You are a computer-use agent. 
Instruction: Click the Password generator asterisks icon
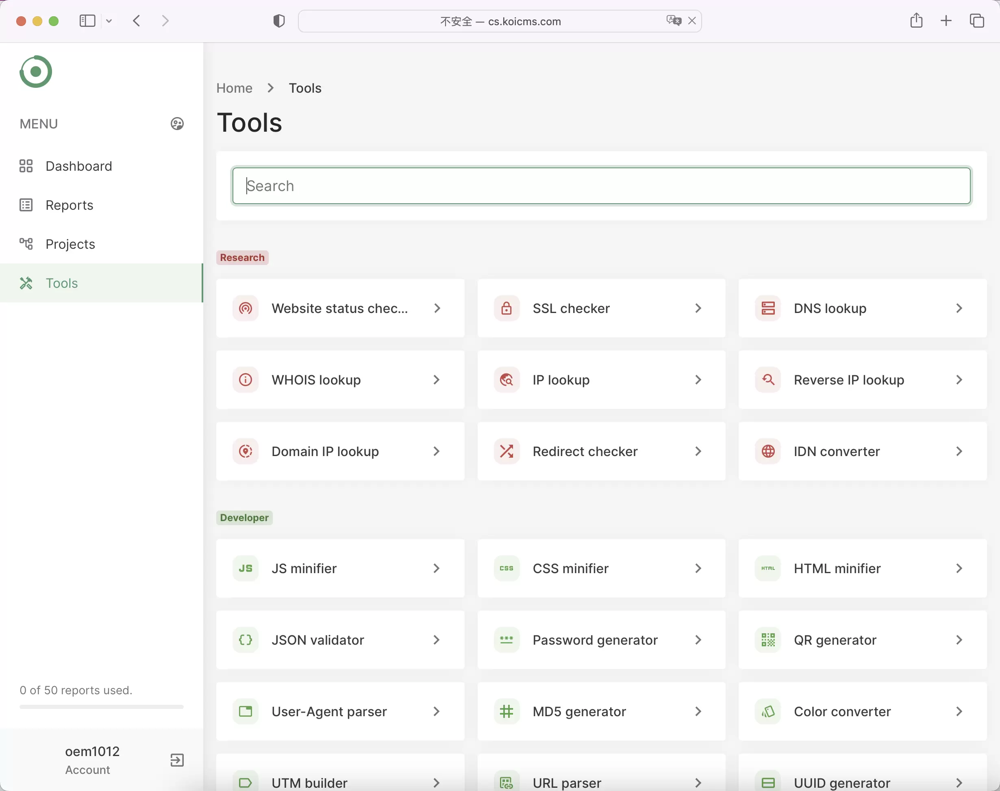[507, 639]
